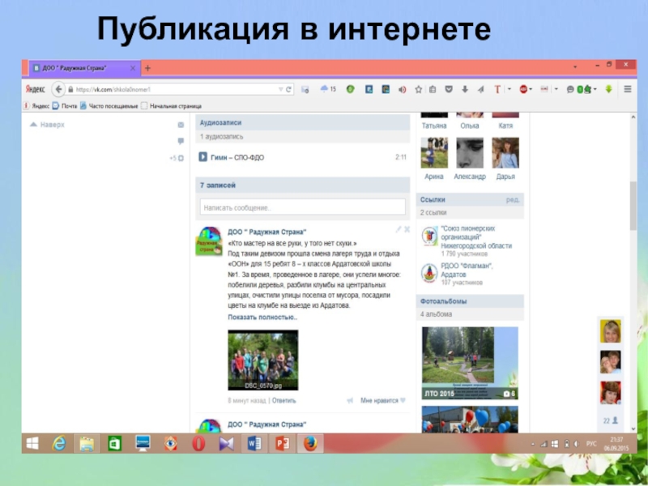Play the audio track Гимн – СПО-ФДО
The height and width of the screenshot is (486, 648).
tap(202, 157)
